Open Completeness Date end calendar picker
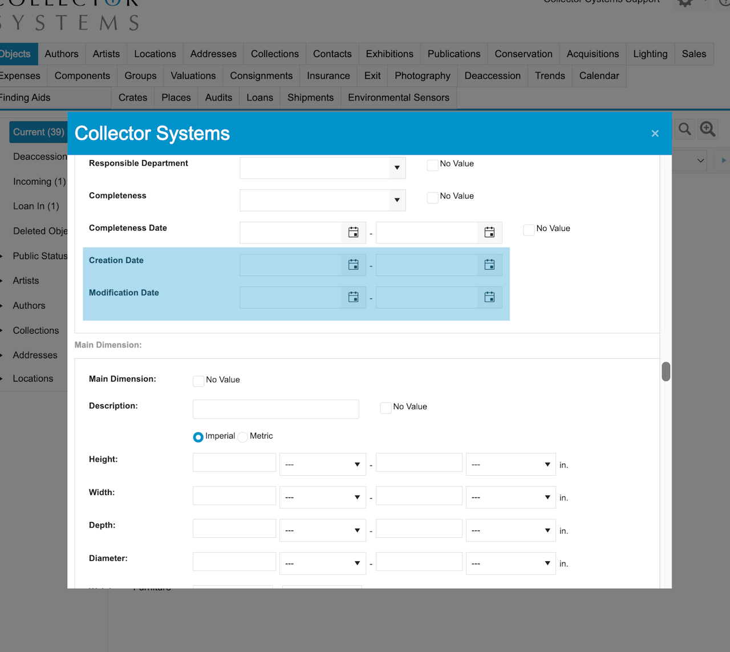 (x=489, y=232)
